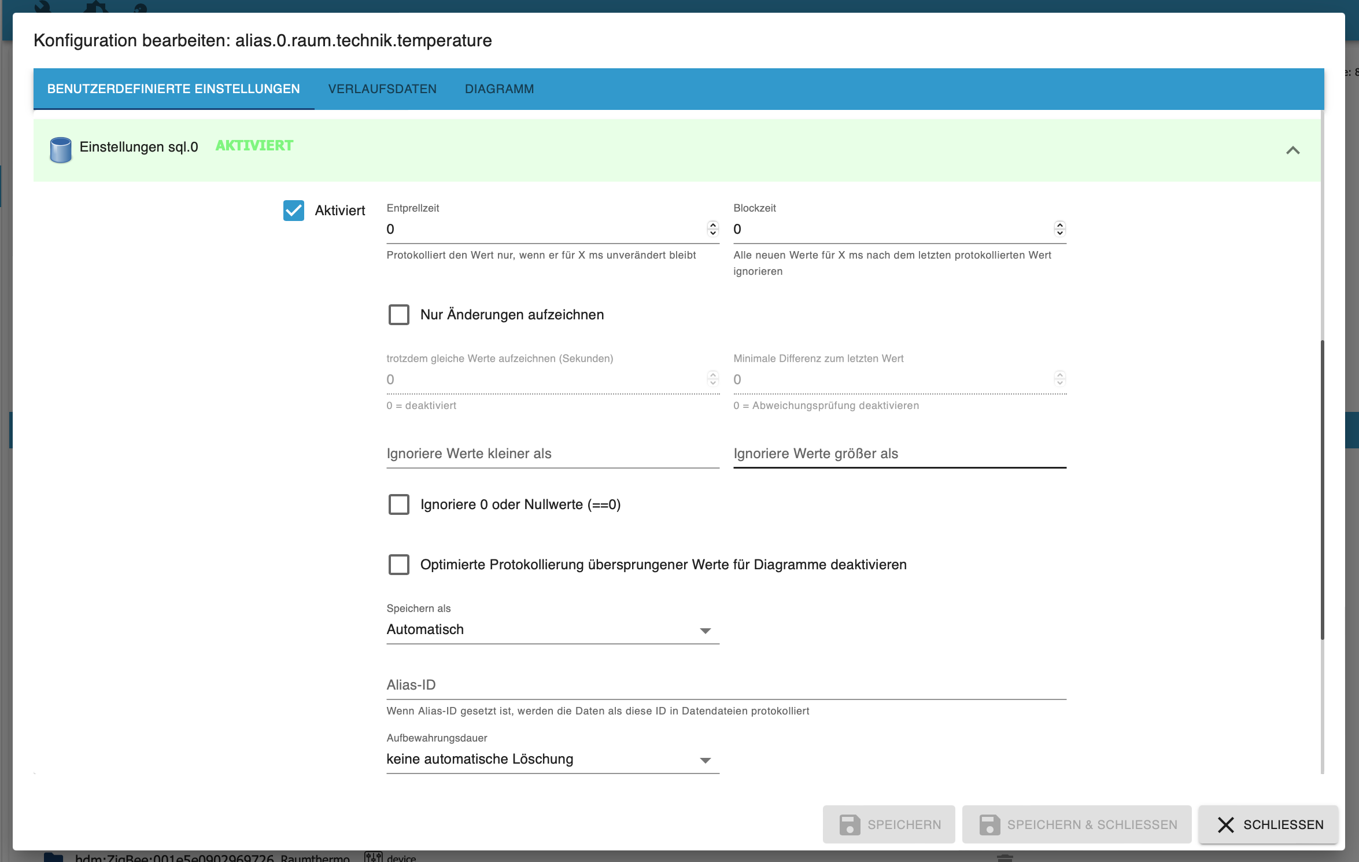Open the Diagramm tab
Viewport: 1359px width, 862px height.
tap(499, 89)
